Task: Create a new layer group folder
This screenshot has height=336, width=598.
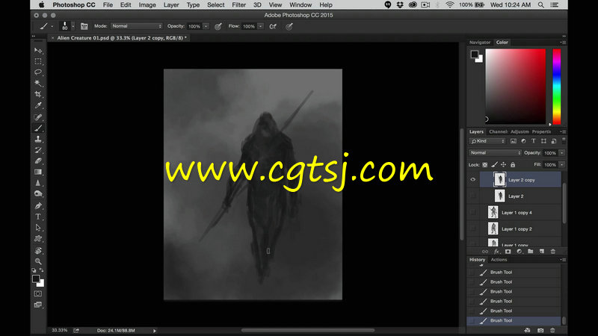Action: point(531,252)
